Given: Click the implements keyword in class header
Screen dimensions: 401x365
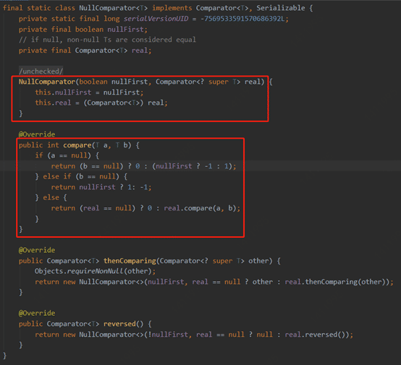Looking at the screenshot, I should (172, 8).
